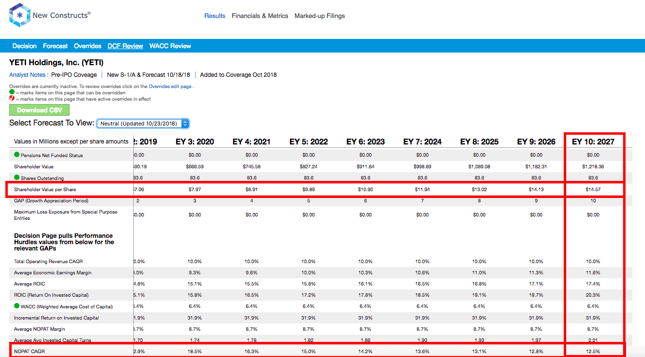
Task: Click the 20.3% ROIC cell
Action: [x=593, y=295]
